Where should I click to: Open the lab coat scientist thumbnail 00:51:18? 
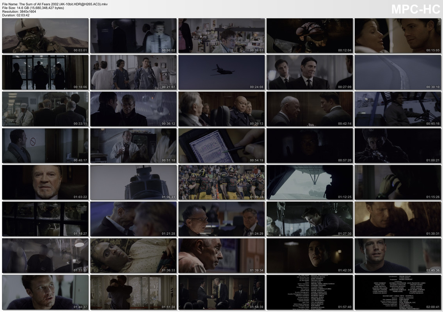pyautogui.click(x=133, y=146)
